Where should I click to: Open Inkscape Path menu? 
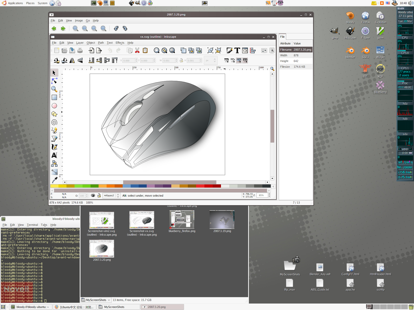[x=101, y=43]
